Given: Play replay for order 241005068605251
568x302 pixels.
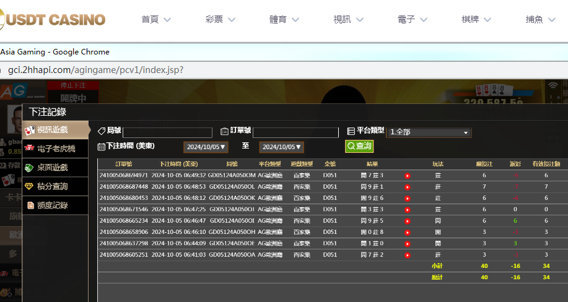Looking at the screenshot, I should point(408,255).
